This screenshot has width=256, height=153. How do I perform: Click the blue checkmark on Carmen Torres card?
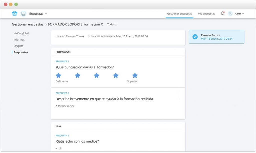(195, 37)
